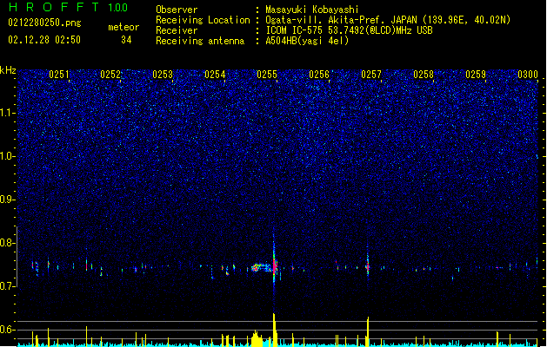Click the 0255 time marker

[x=267, y=75]
